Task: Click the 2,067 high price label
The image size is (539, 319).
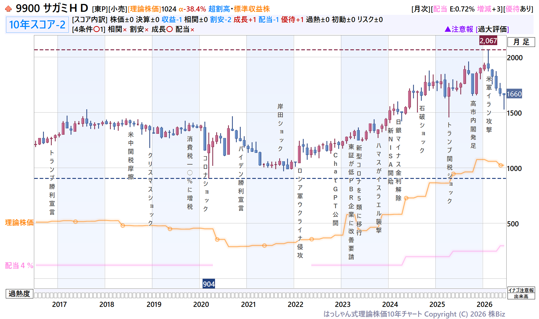Action: coord(488,41)
